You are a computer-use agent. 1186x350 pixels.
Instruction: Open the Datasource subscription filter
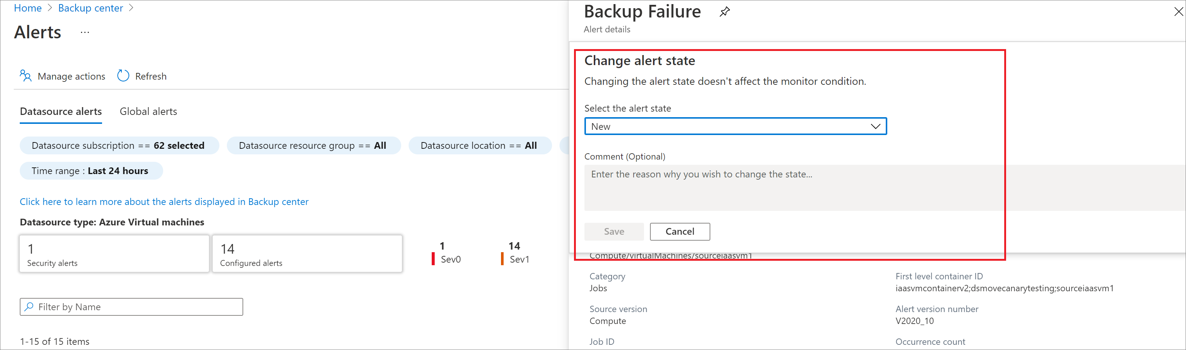(119, 146)
